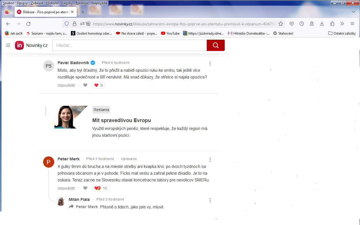Open the browser history clock icon
The height and width of the screenshot is (225, 360).
pyautogui.click(x=301, y=24)
